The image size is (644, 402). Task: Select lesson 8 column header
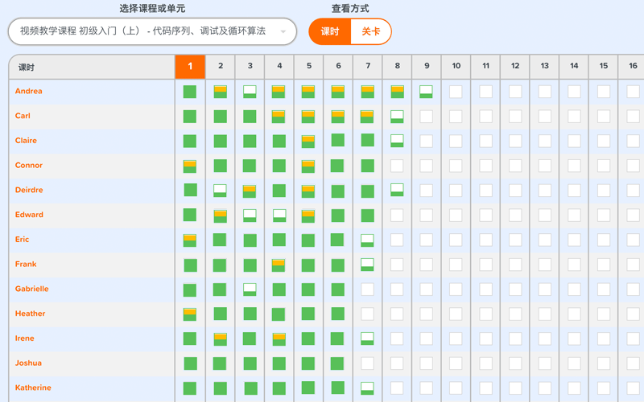tap(397, 67)
